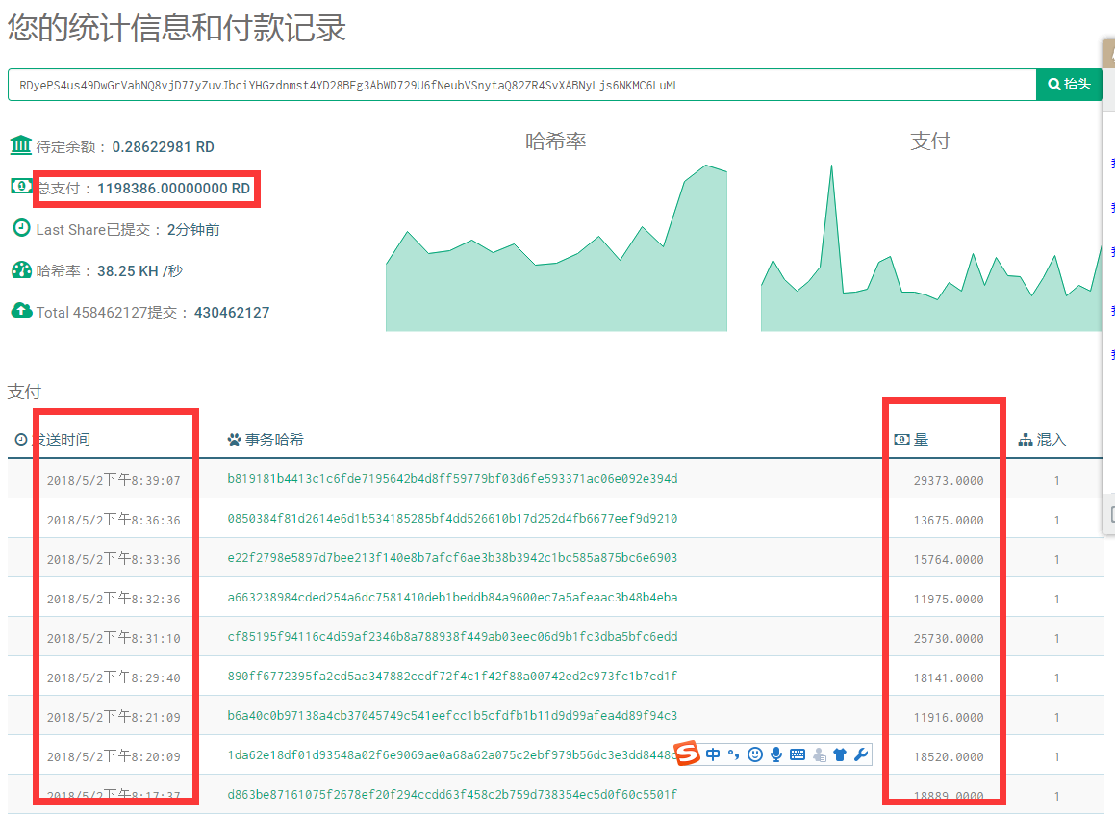1115x818 pixels.
Task: Open transaction hash cf85195f94116c4d
Action: point(452,637)
